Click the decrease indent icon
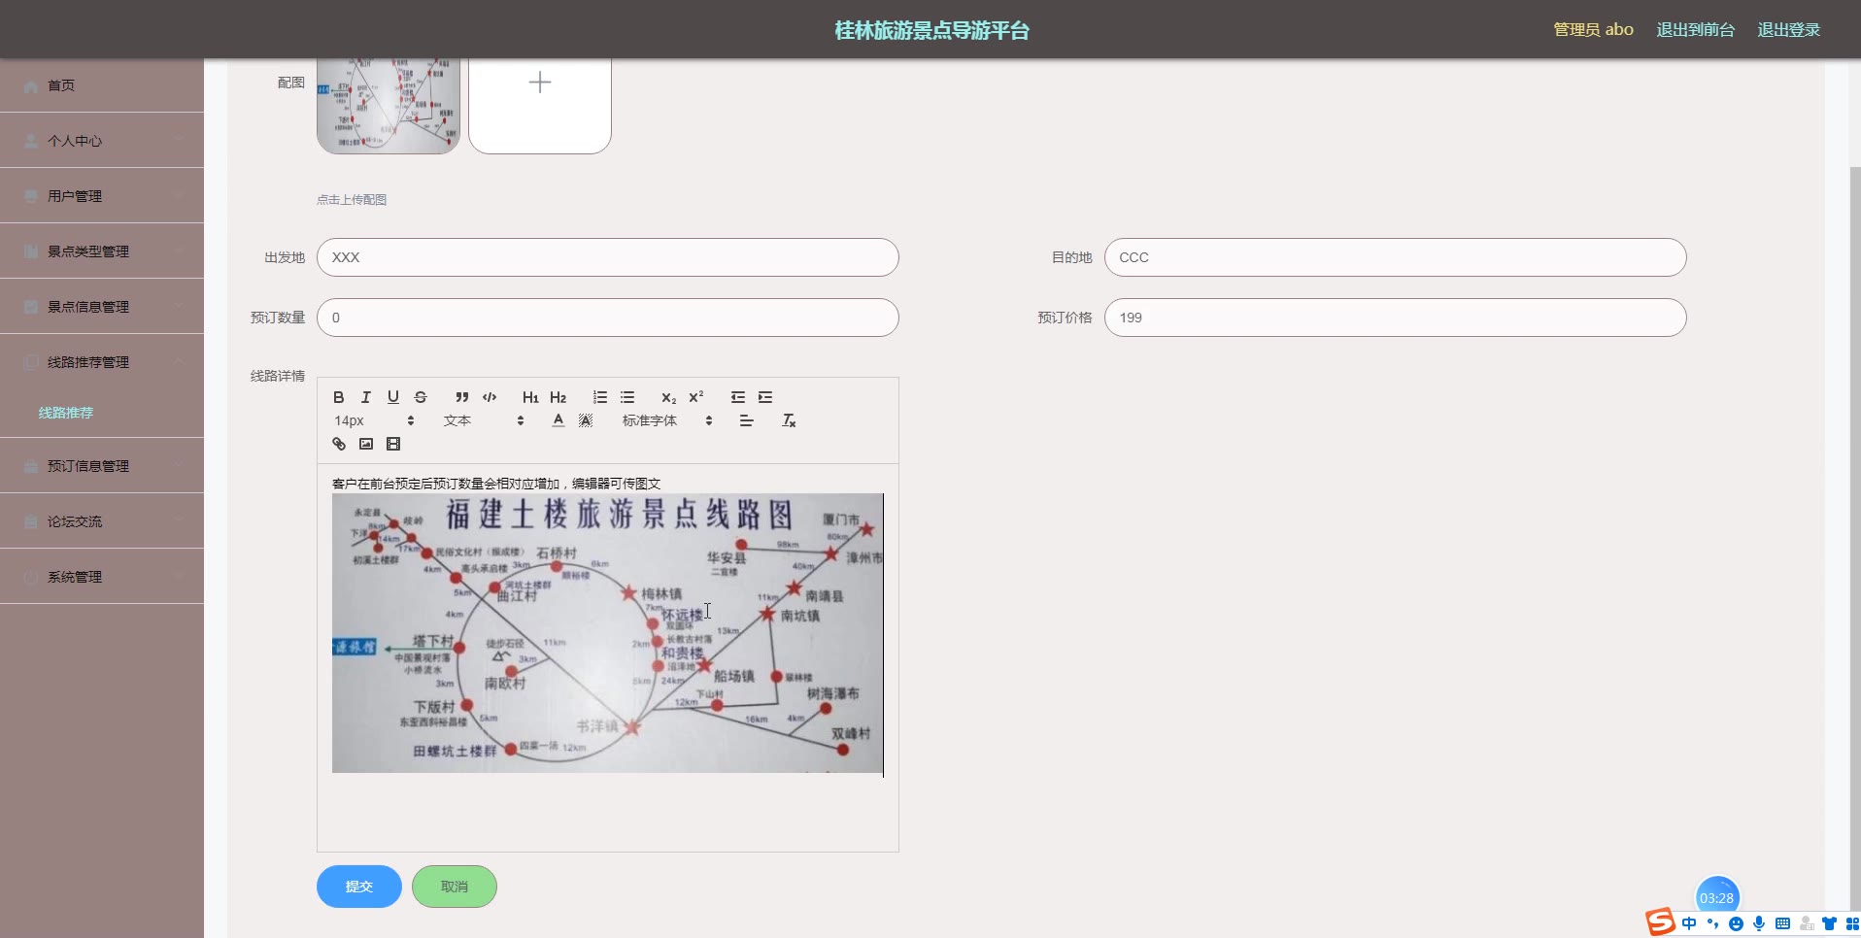Image resolution: width=1861 pixels, height=938 pixels. pyautogui.click(x=738, y=397)
